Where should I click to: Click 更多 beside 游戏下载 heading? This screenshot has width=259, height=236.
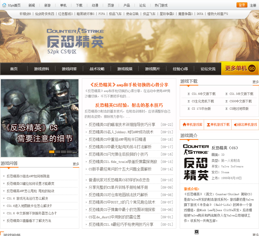pos(256,82)
